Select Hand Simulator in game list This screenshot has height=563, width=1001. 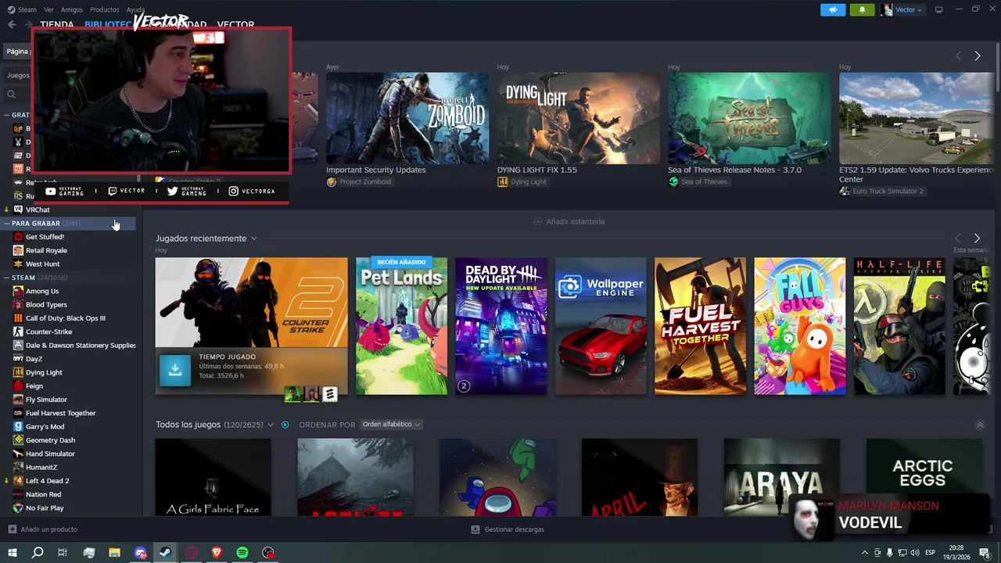(50, 454)
